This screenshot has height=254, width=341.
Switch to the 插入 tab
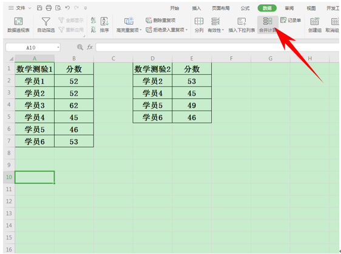point(197,8)
